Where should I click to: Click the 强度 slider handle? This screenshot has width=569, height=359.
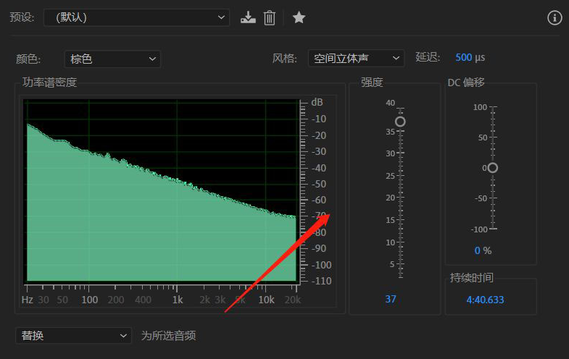pyautogui.click(x=400, y=122)
